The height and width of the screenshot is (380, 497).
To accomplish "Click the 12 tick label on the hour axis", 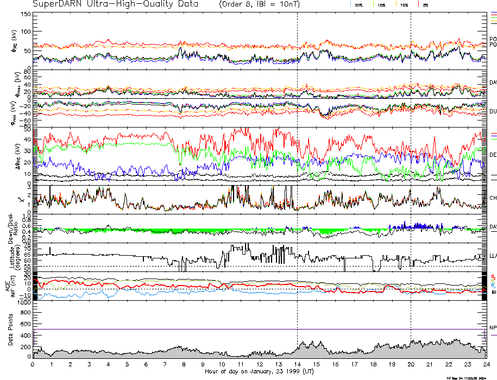I will point(260,365).
